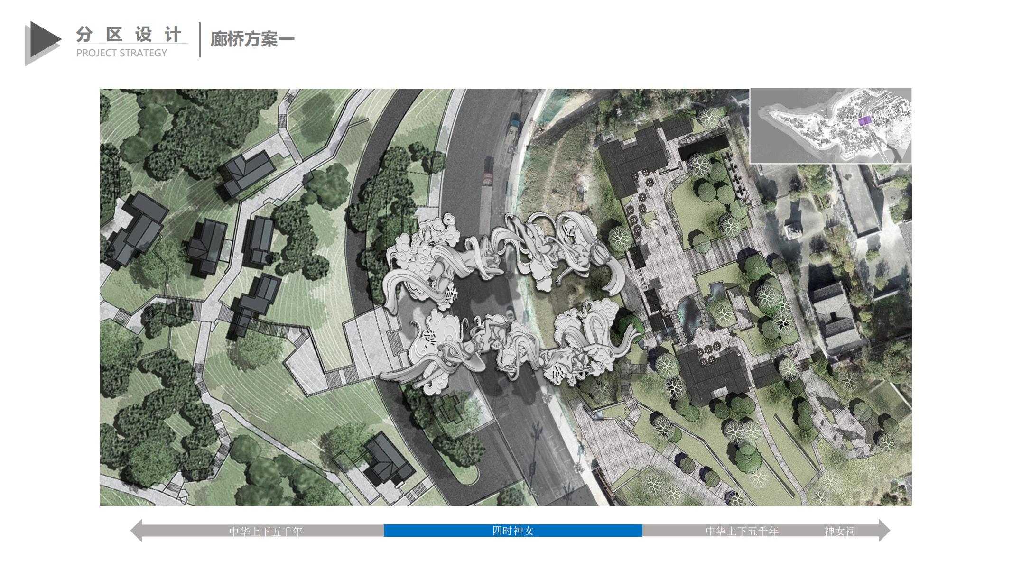The width and height of the screenshot is (1012, 569).
Task: Click the purple location marker in minimap
Action: click(865, 121)
